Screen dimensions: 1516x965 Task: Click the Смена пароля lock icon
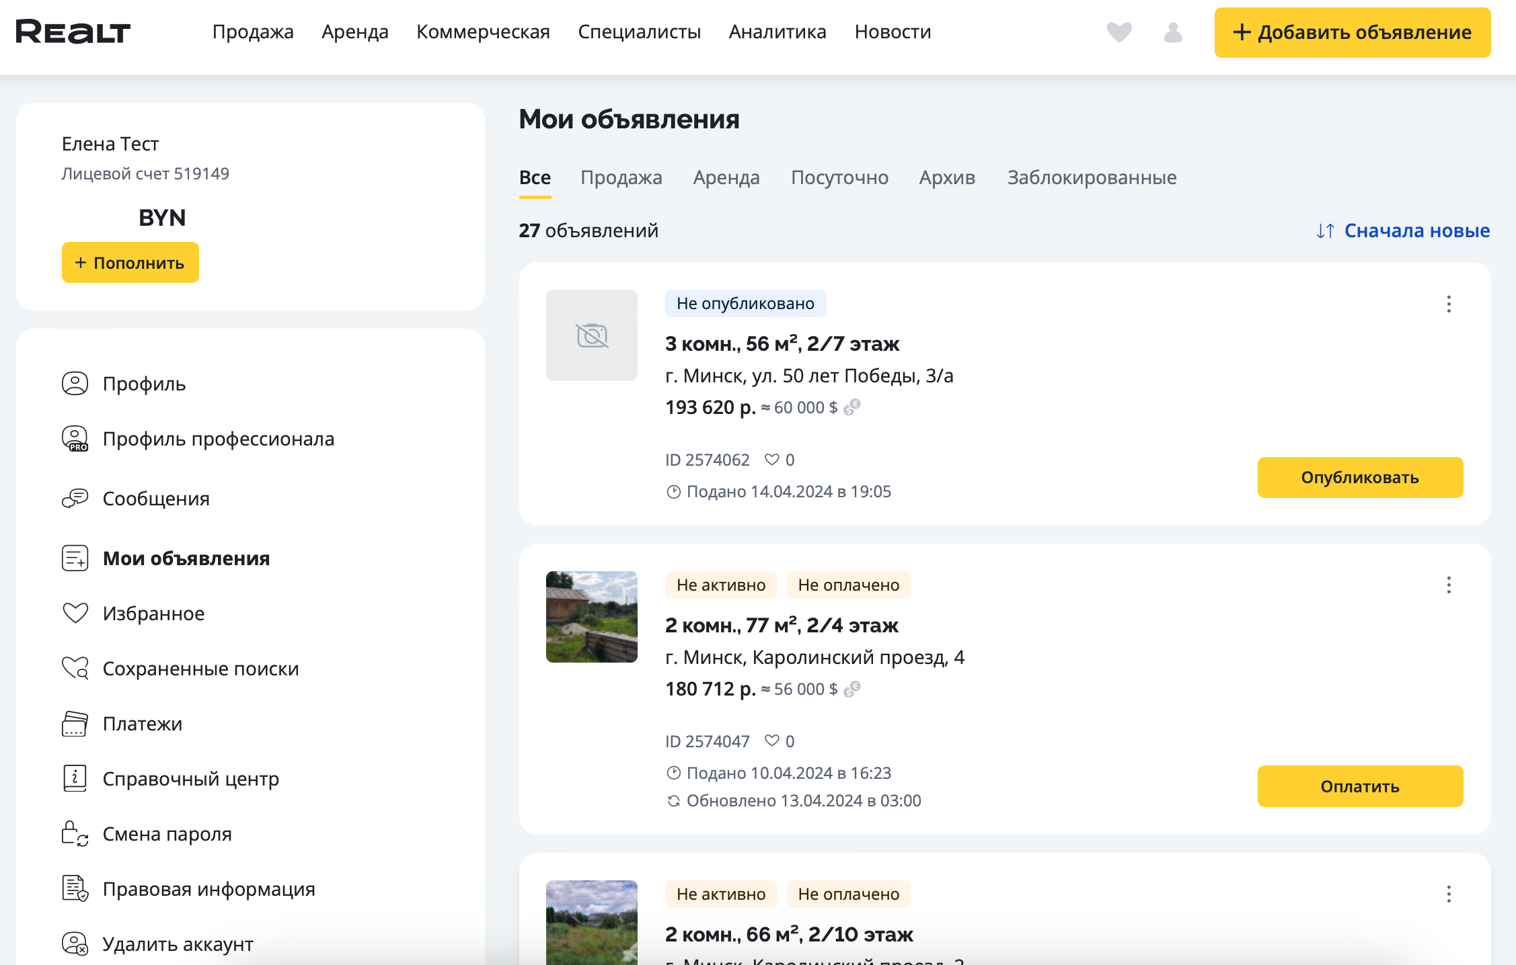[x=75, y=834]
